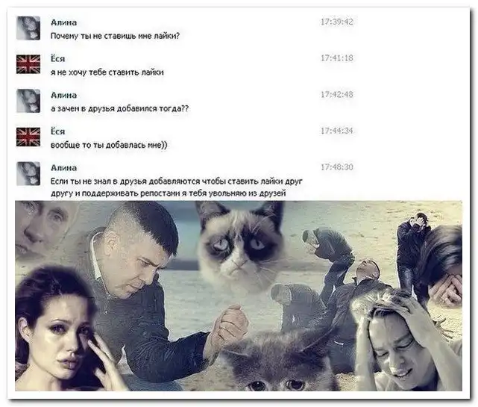Image resolution: width=478 pixels, height=407 pixels.
Task: Select message 'я не хочу тебе ставить лайки'
Action: 107,72
